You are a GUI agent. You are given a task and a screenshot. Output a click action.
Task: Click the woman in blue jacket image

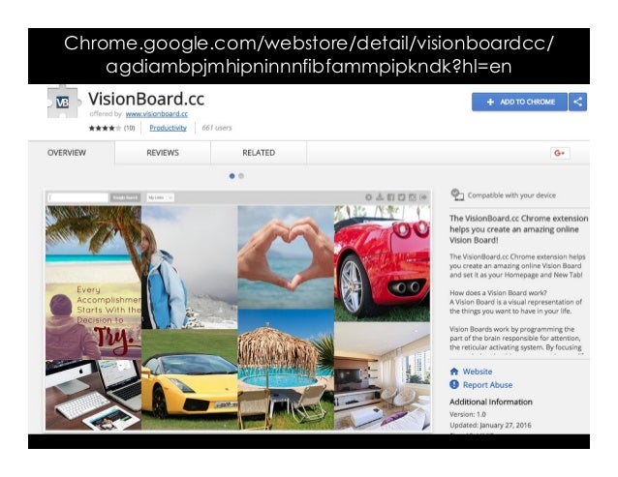click(x=189, y=267)
